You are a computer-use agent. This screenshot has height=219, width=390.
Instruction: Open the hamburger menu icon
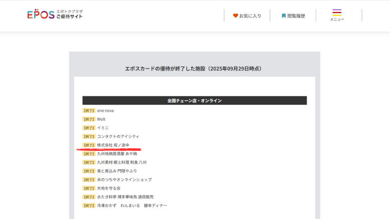pos(337,12)
